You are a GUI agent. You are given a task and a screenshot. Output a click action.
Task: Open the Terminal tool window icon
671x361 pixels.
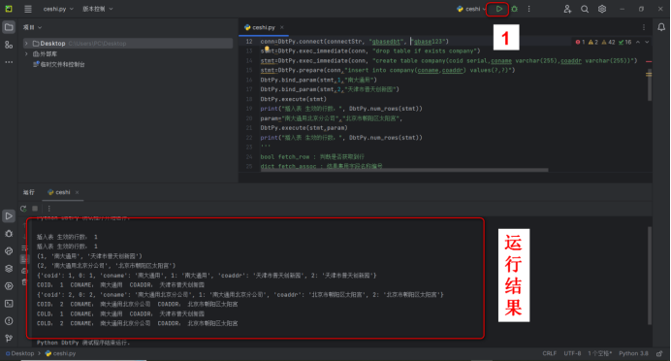click(x=9, y=304)
